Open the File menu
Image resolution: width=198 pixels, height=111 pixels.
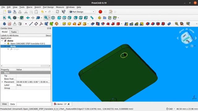click(x=3, y=7)
